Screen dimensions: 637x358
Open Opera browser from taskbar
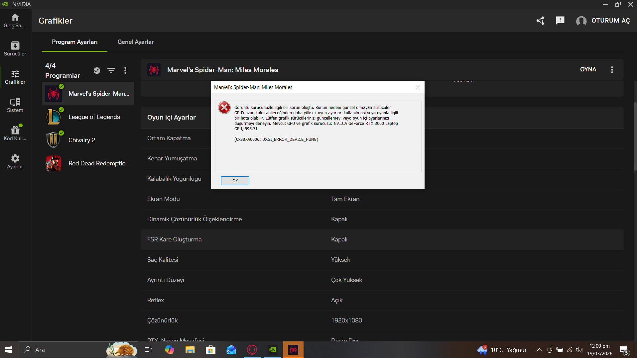(252, 350)
